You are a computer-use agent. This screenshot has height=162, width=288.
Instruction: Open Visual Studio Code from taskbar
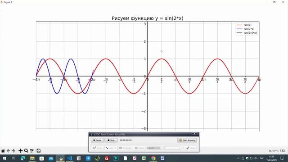coord(70,158)
